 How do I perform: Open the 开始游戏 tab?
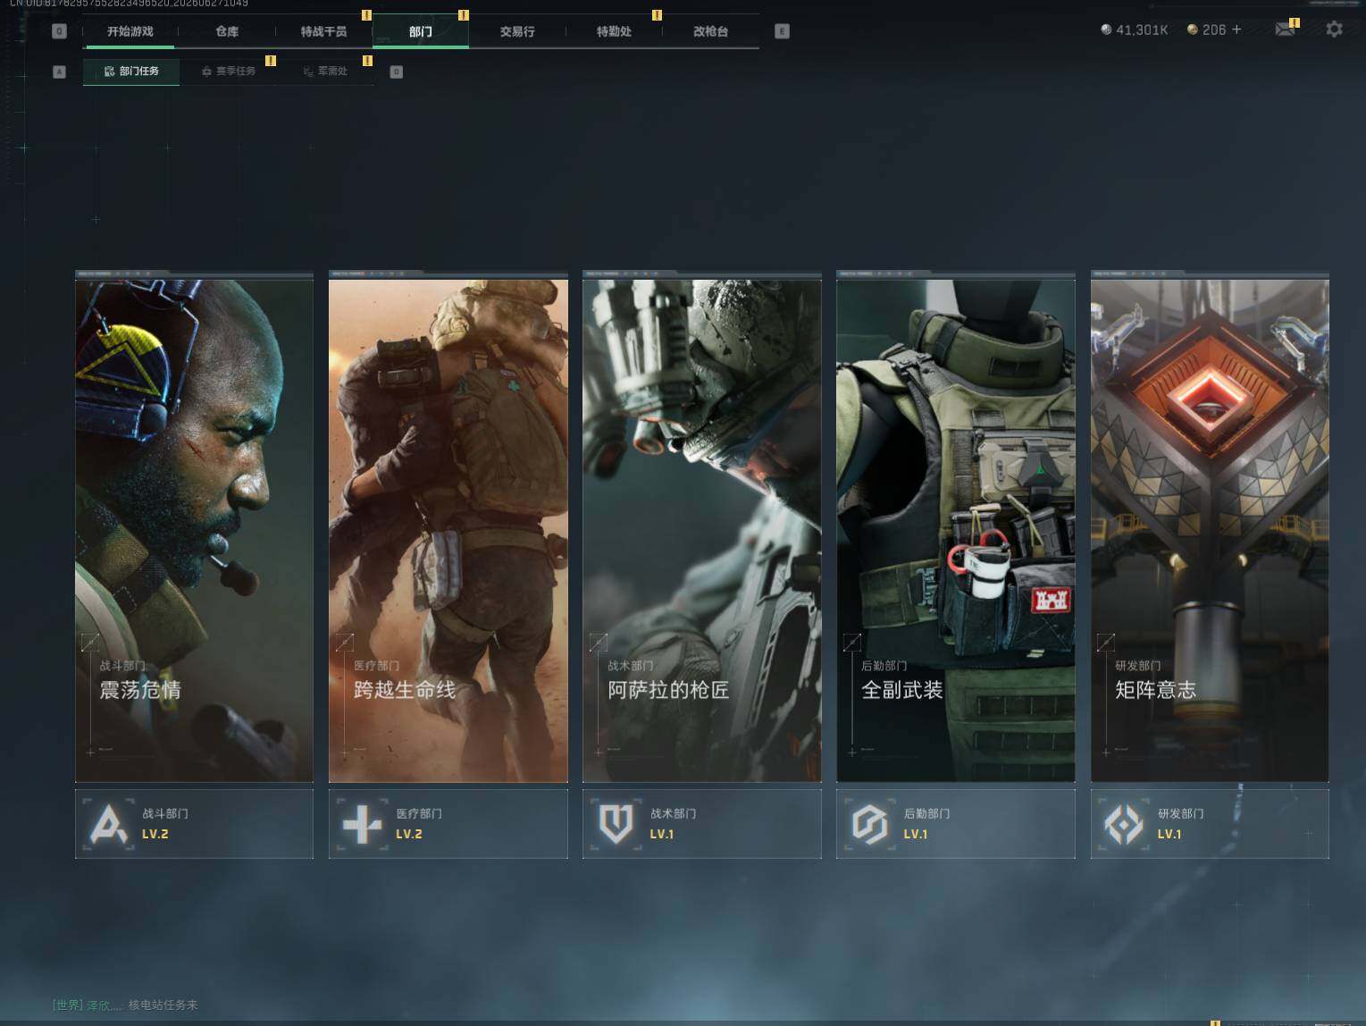coord(130,31)
